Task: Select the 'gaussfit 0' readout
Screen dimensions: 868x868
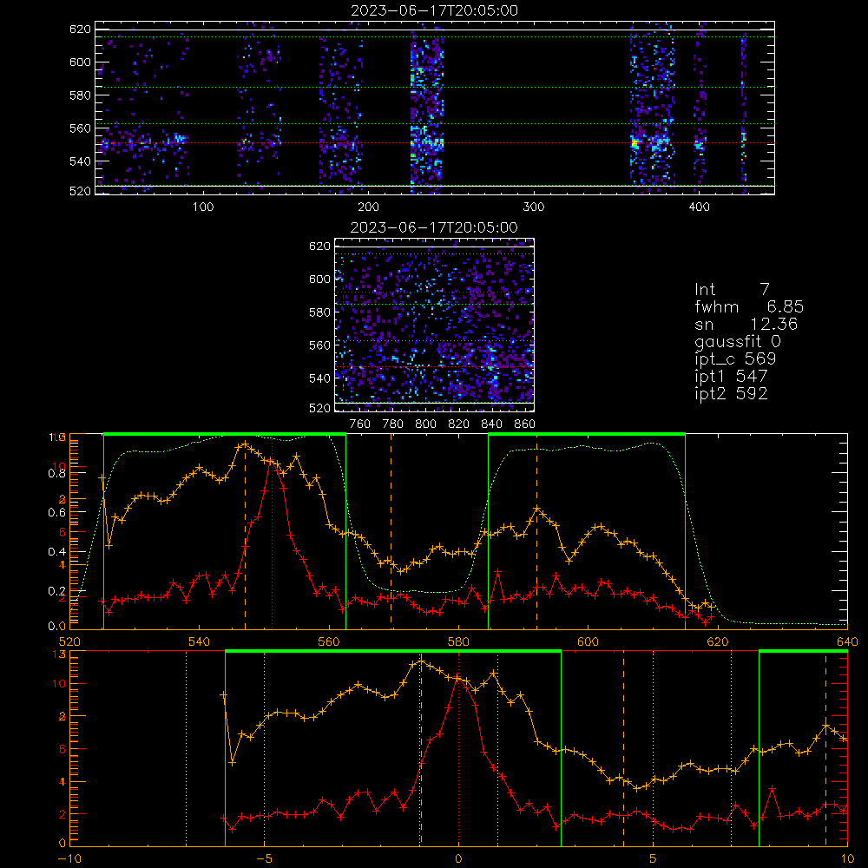Action: (x=737, y=342)
